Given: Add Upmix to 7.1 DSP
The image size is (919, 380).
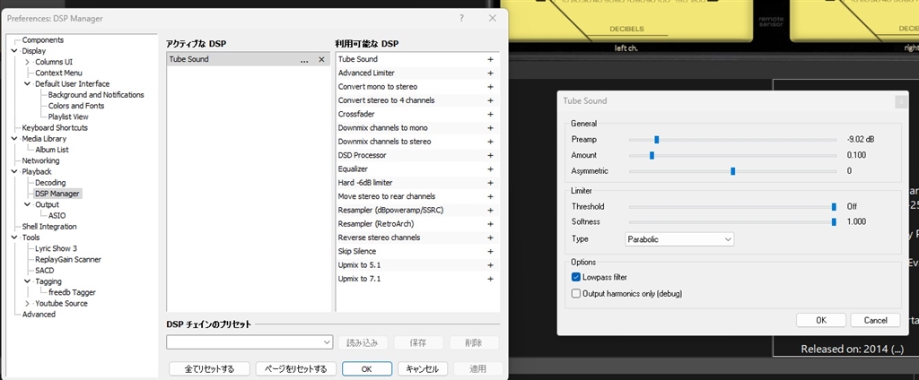Looking at the screenshot, I should (x=490, y=280).
